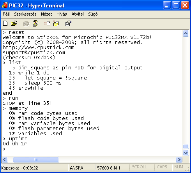Screen dimensions: 191x173
Task: Click the vertical scrollbar up arrow
Action: pos(186,34)
